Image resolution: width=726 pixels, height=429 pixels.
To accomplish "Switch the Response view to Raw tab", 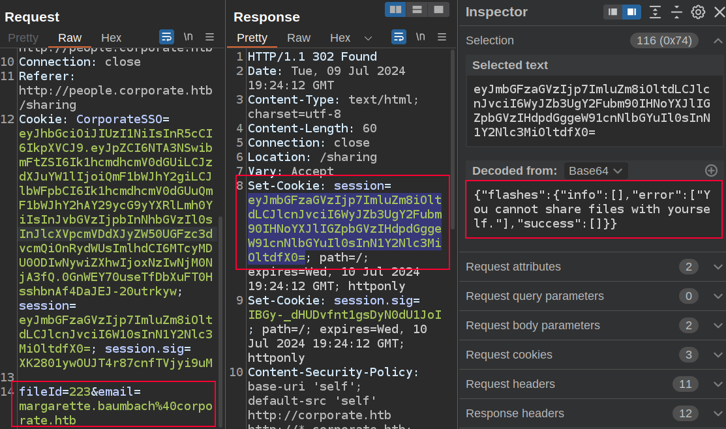I will [x=299, y=38].
